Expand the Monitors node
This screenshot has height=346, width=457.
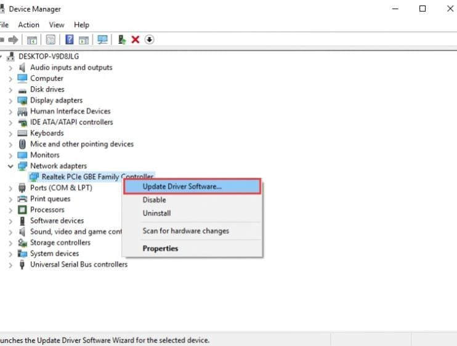click(10, 156)
